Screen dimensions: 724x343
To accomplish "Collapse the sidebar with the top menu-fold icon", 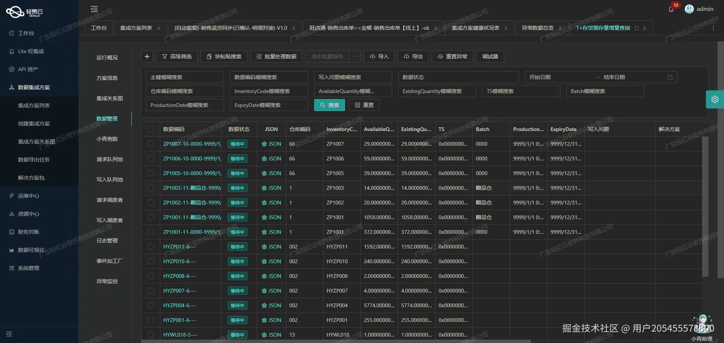I will [94, 9].
